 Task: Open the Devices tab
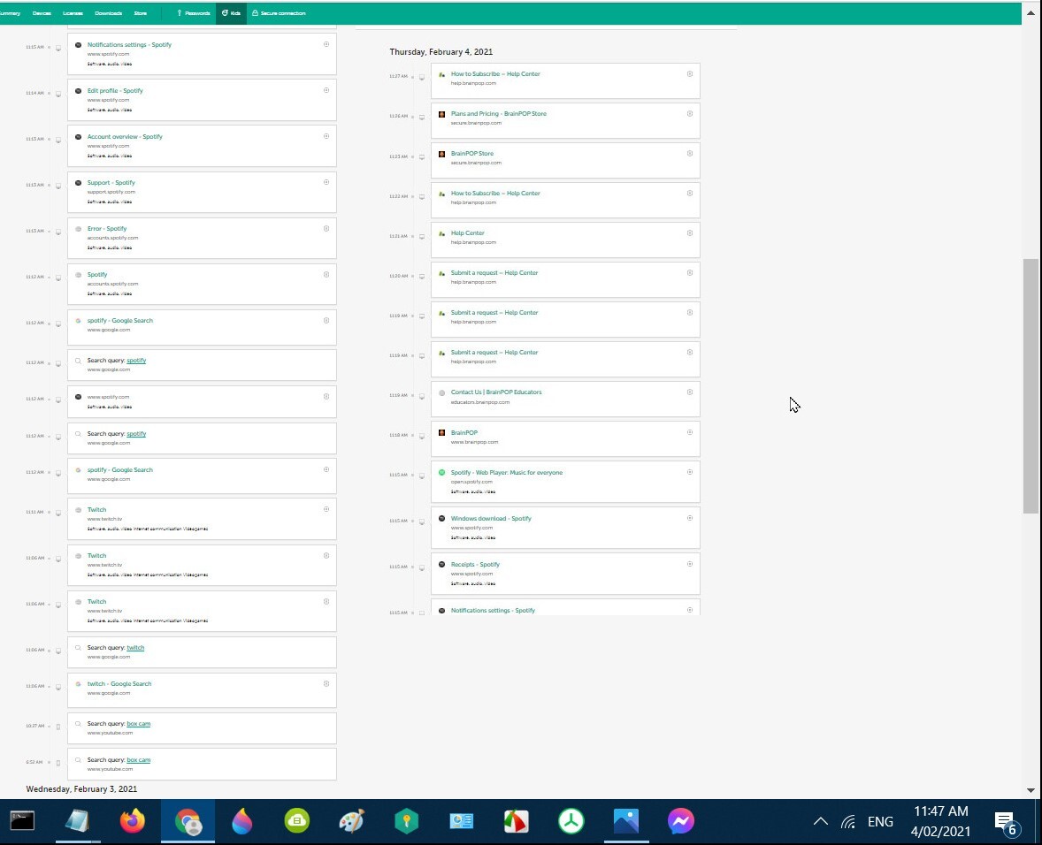(x=42, y=13)
